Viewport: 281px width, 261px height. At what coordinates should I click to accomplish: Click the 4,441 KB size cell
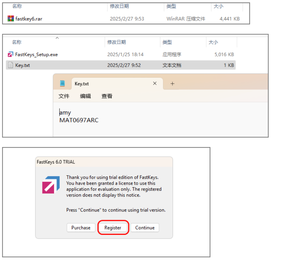click(x=230, y=19)
